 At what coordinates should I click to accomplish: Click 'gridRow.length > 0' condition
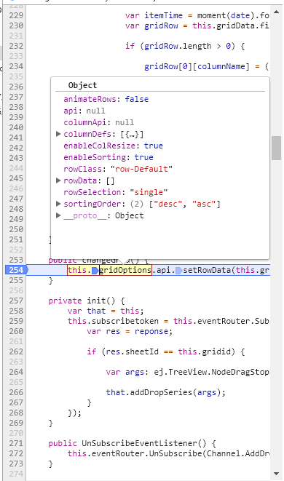187,46
